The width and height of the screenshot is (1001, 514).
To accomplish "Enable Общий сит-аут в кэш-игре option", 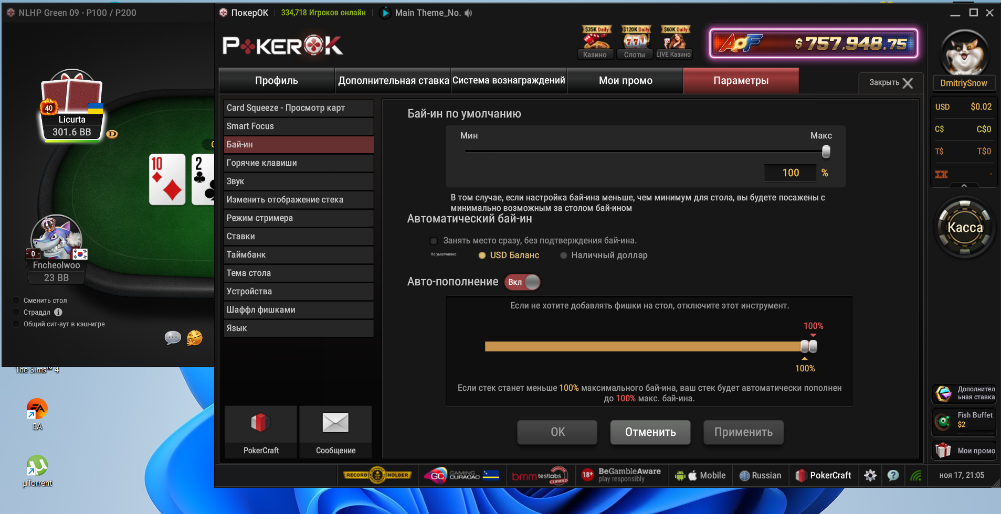I will click(x=16, y=324).
